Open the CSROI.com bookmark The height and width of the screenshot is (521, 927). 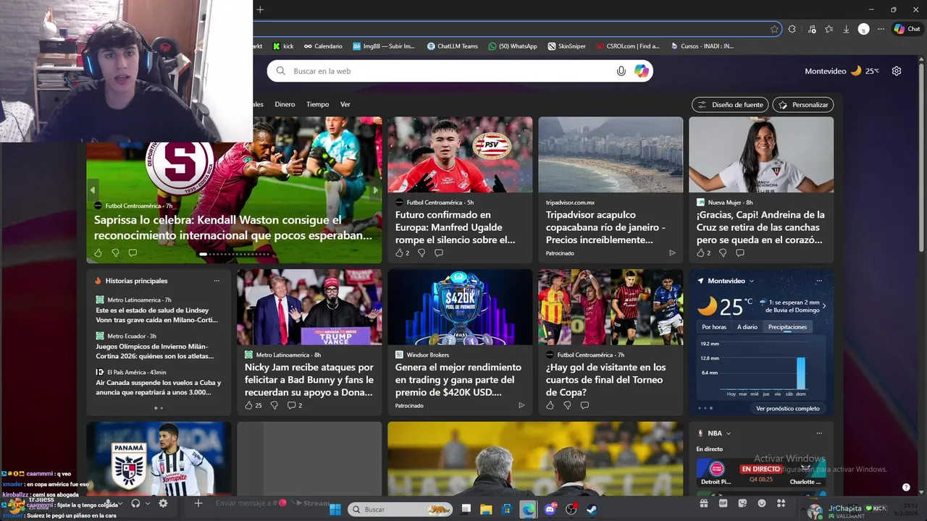click(x=628, y=46)
